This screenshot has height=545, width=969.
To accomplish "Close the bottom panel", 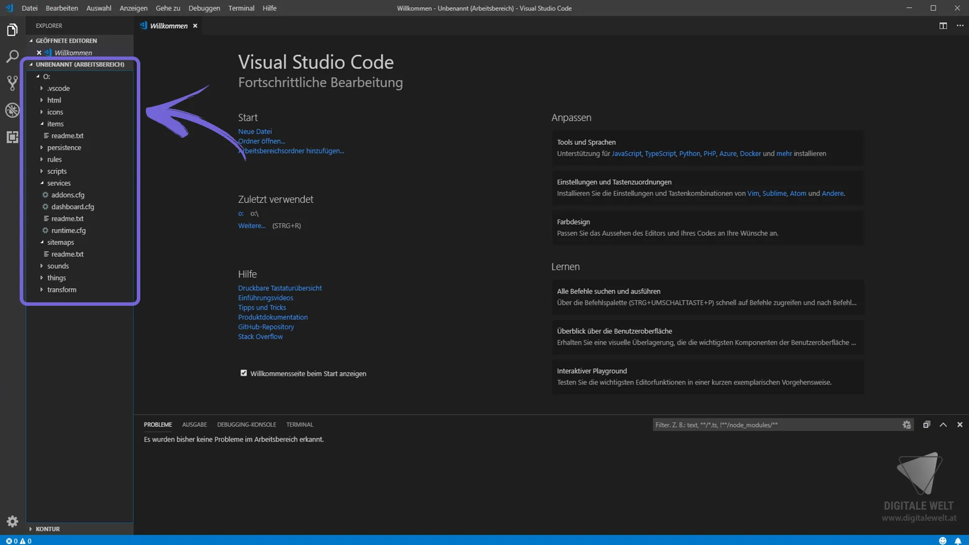I will pyautogui.click(x=960, y=425).
